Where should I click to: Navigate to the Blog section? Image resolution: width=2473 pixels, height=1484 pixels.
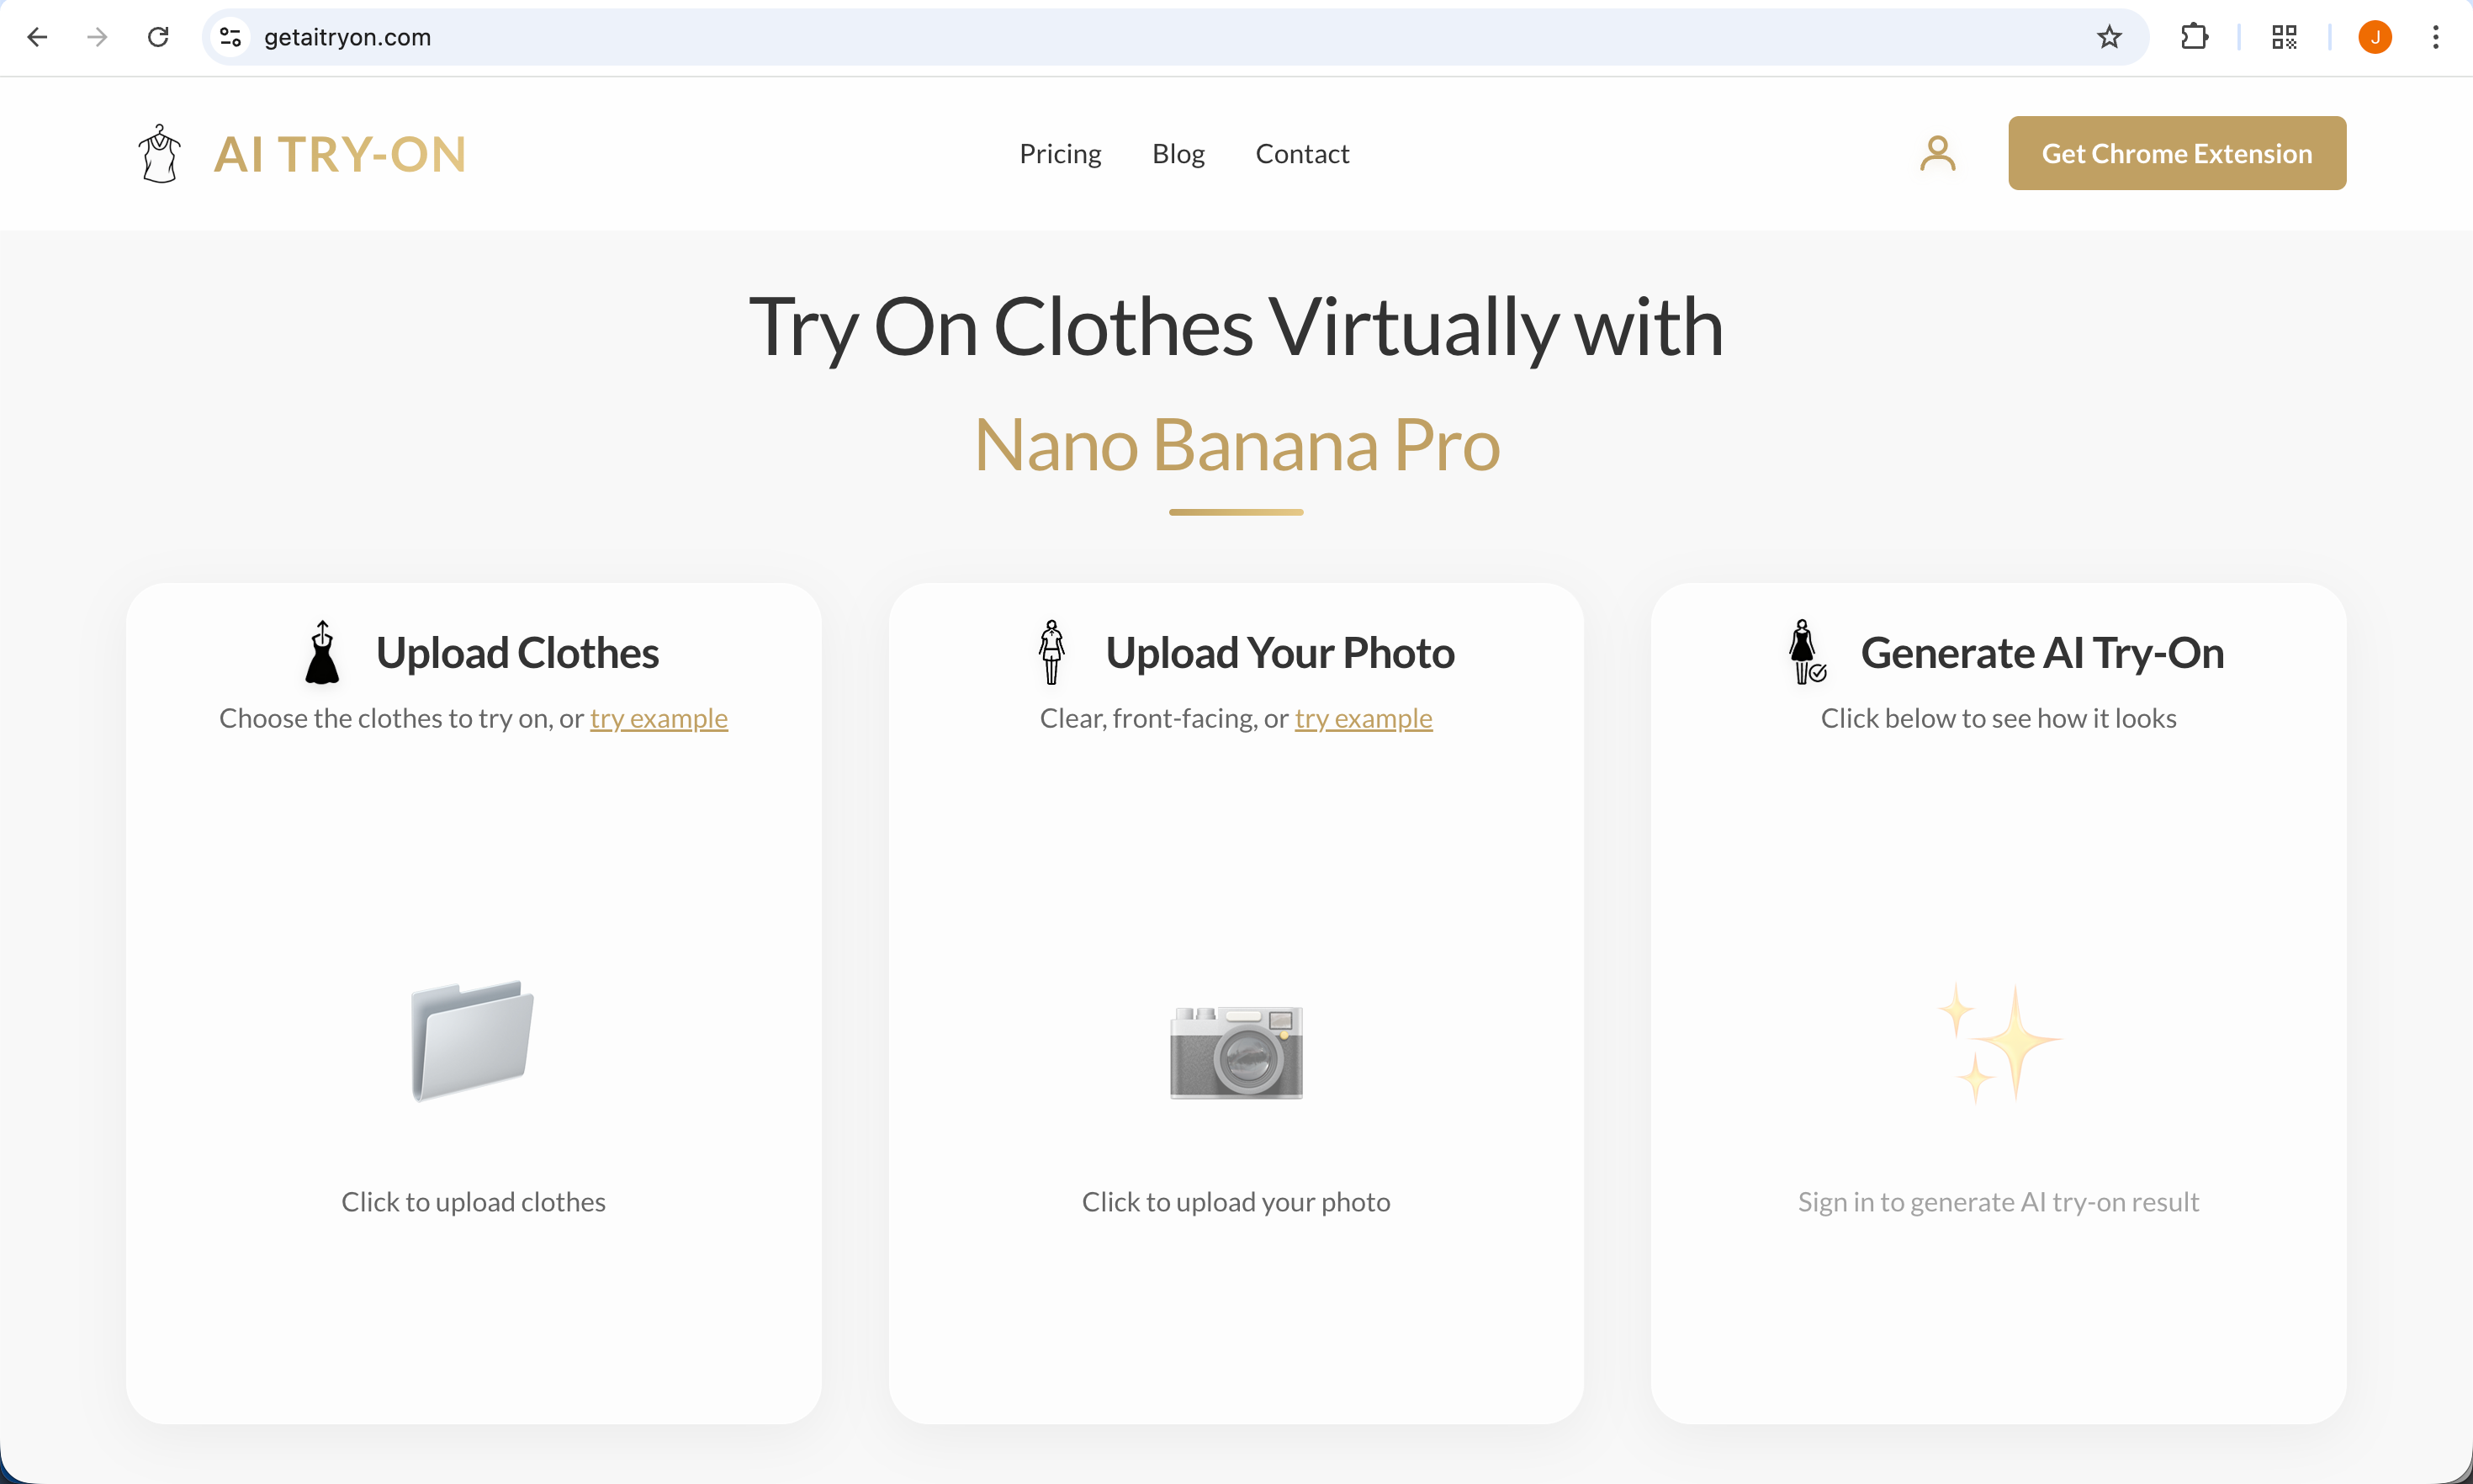coord(1178,153)
